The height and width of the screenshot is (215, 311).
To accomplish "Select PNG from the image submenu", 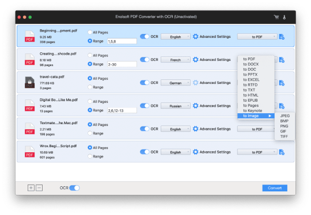I will (x=285, y=126).
